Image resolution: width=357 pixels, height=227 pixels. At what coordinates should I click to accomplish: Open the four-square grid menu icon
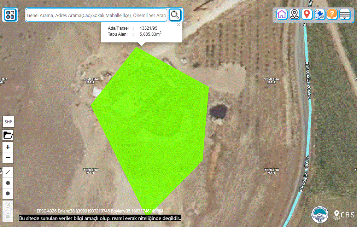(10, 15)
